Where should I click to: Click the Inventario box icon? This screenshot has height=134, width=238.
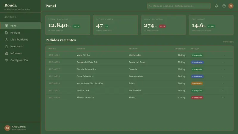(6, 46)
